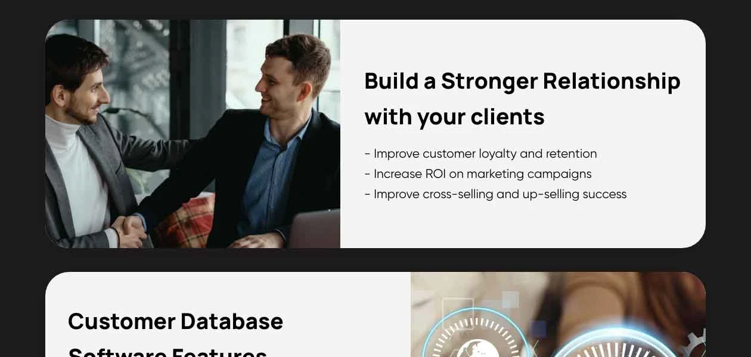Click 'Increase ROI on marketing campaigns' line
The height and width of the screenshot is (357, 751).
tap(478, 174)
